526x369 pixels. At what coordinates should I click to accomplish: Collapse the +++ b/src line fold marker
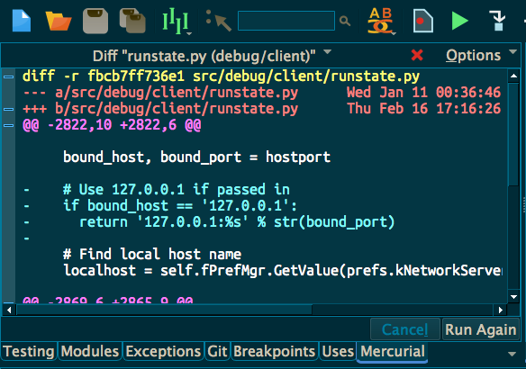8,109
